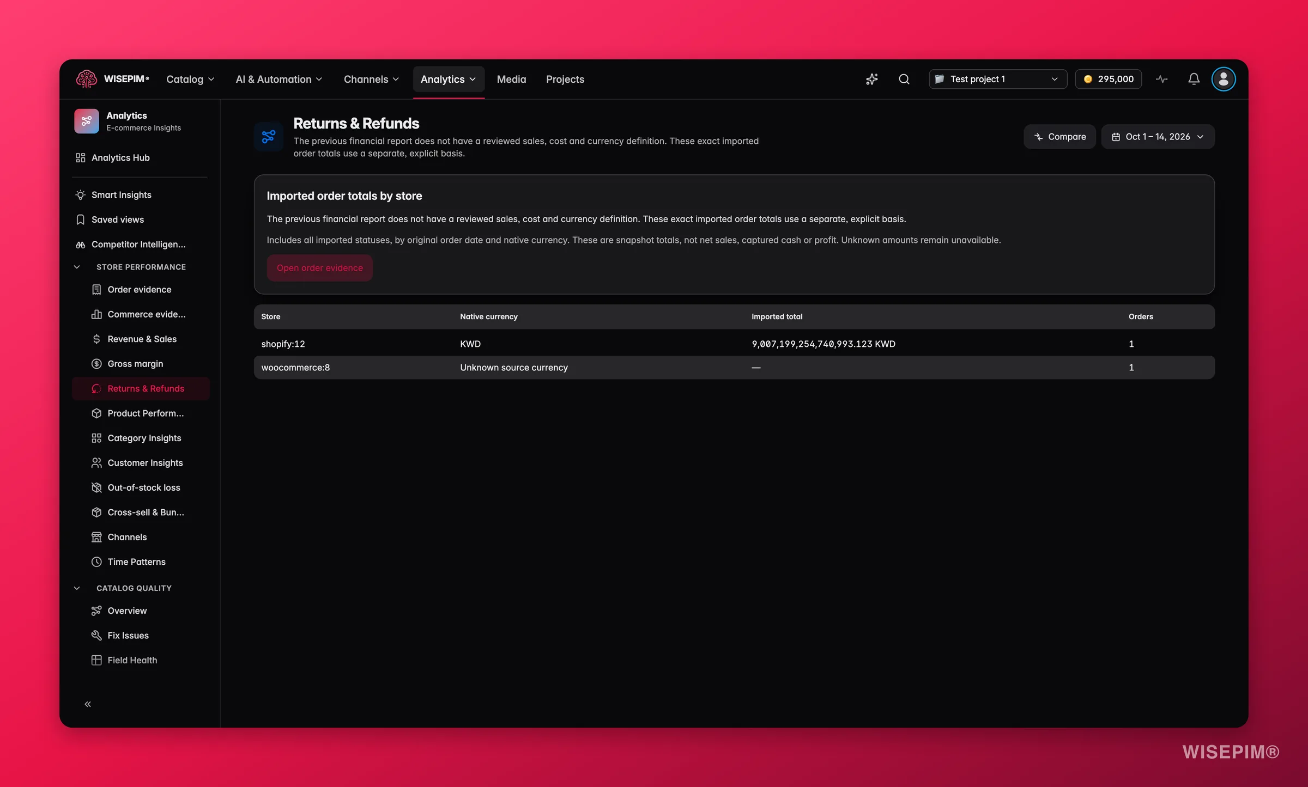Image resolution: width=1308 pixels, height=787 pixels.
Task: Open the AI sparkle assistant icon
Action: click(x=871, y=79)
